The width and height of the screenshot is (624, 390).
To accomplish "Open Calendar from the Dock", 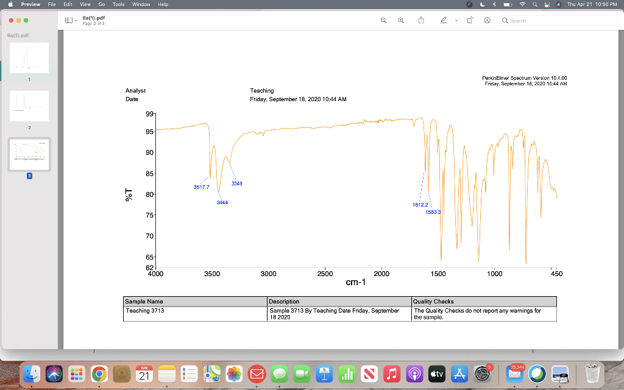I will pyautogui.click(x=144, y=374).
